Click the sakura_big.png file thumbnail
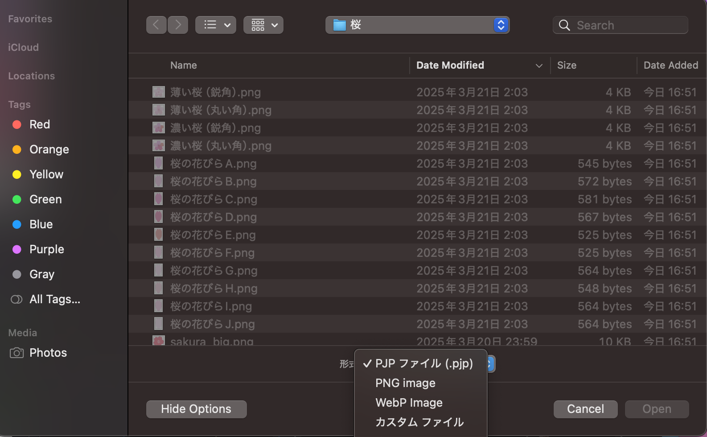Image resolution: width=707 pixels, height=437 pixels. pos(159,341)
